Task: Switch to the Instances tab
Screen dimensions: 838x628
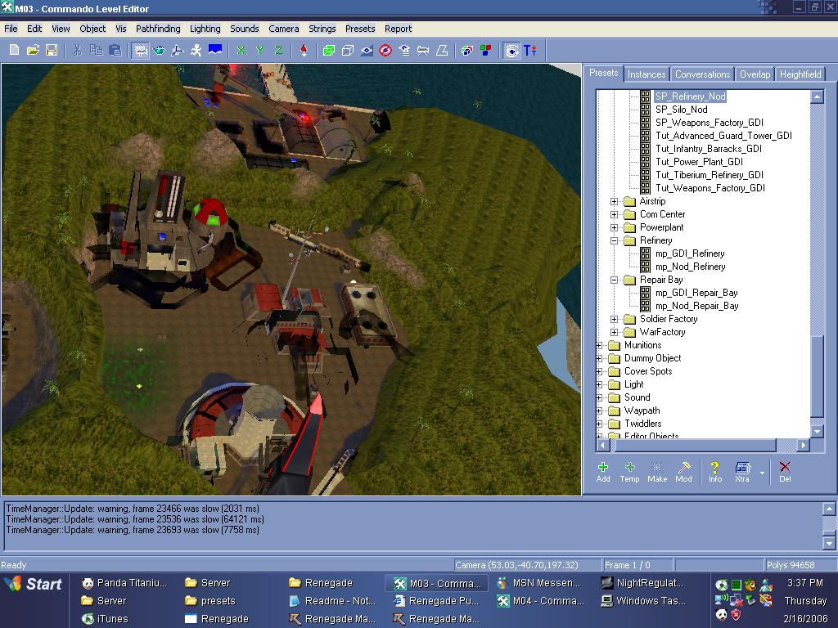Action: click(647, 74)
